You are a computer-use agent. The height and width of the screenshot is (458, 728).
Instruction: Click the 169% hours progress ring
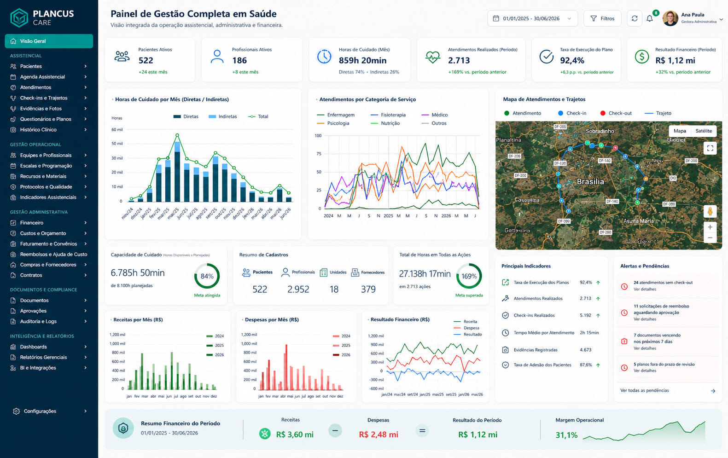(x=469, y=276)
